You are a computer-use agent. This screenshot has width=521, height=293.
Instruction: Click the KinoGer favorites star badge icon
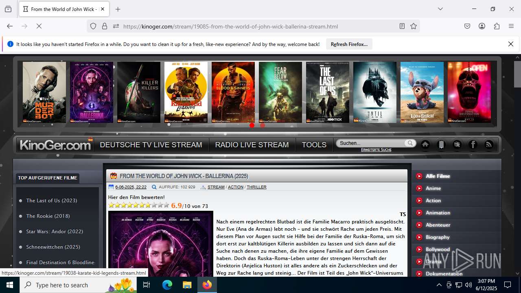point(457,144)
